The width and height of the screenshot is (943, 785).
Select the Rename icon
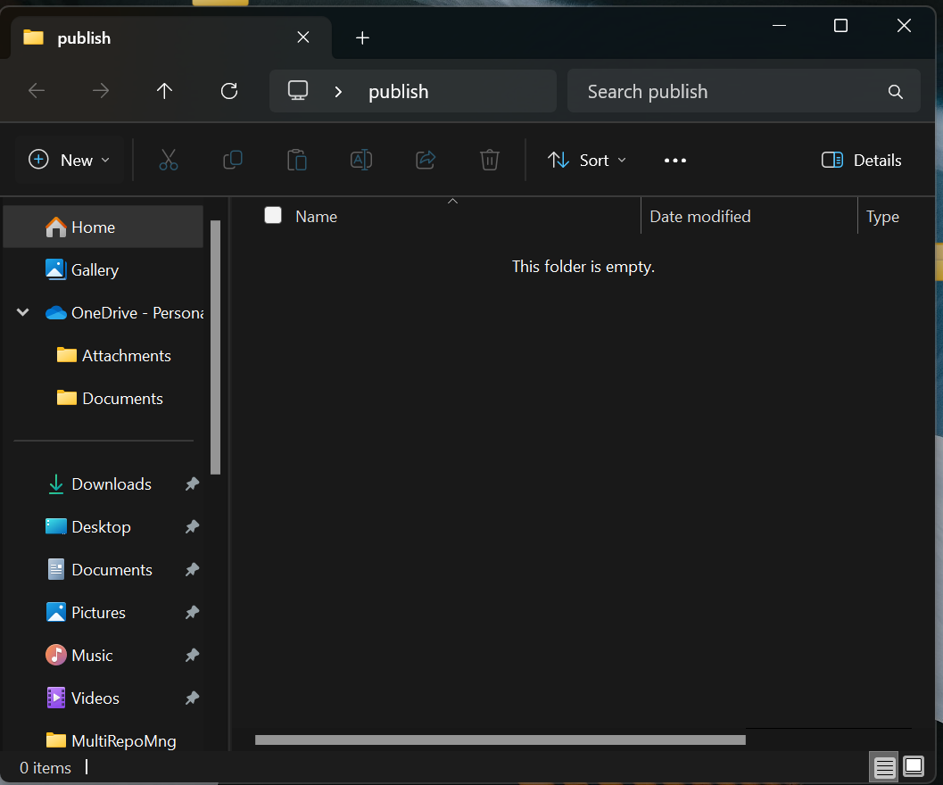tap(360, 160)
